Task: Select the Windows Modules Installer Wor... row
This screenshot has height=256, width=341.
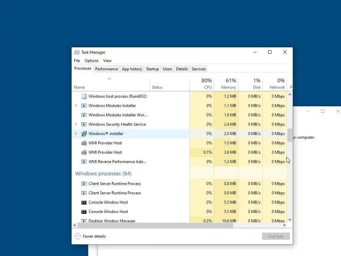Action: [179, 115]
